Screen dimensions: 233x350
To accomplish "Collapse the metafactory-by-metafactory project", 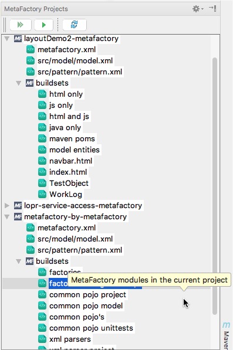I will coord(7,217).
